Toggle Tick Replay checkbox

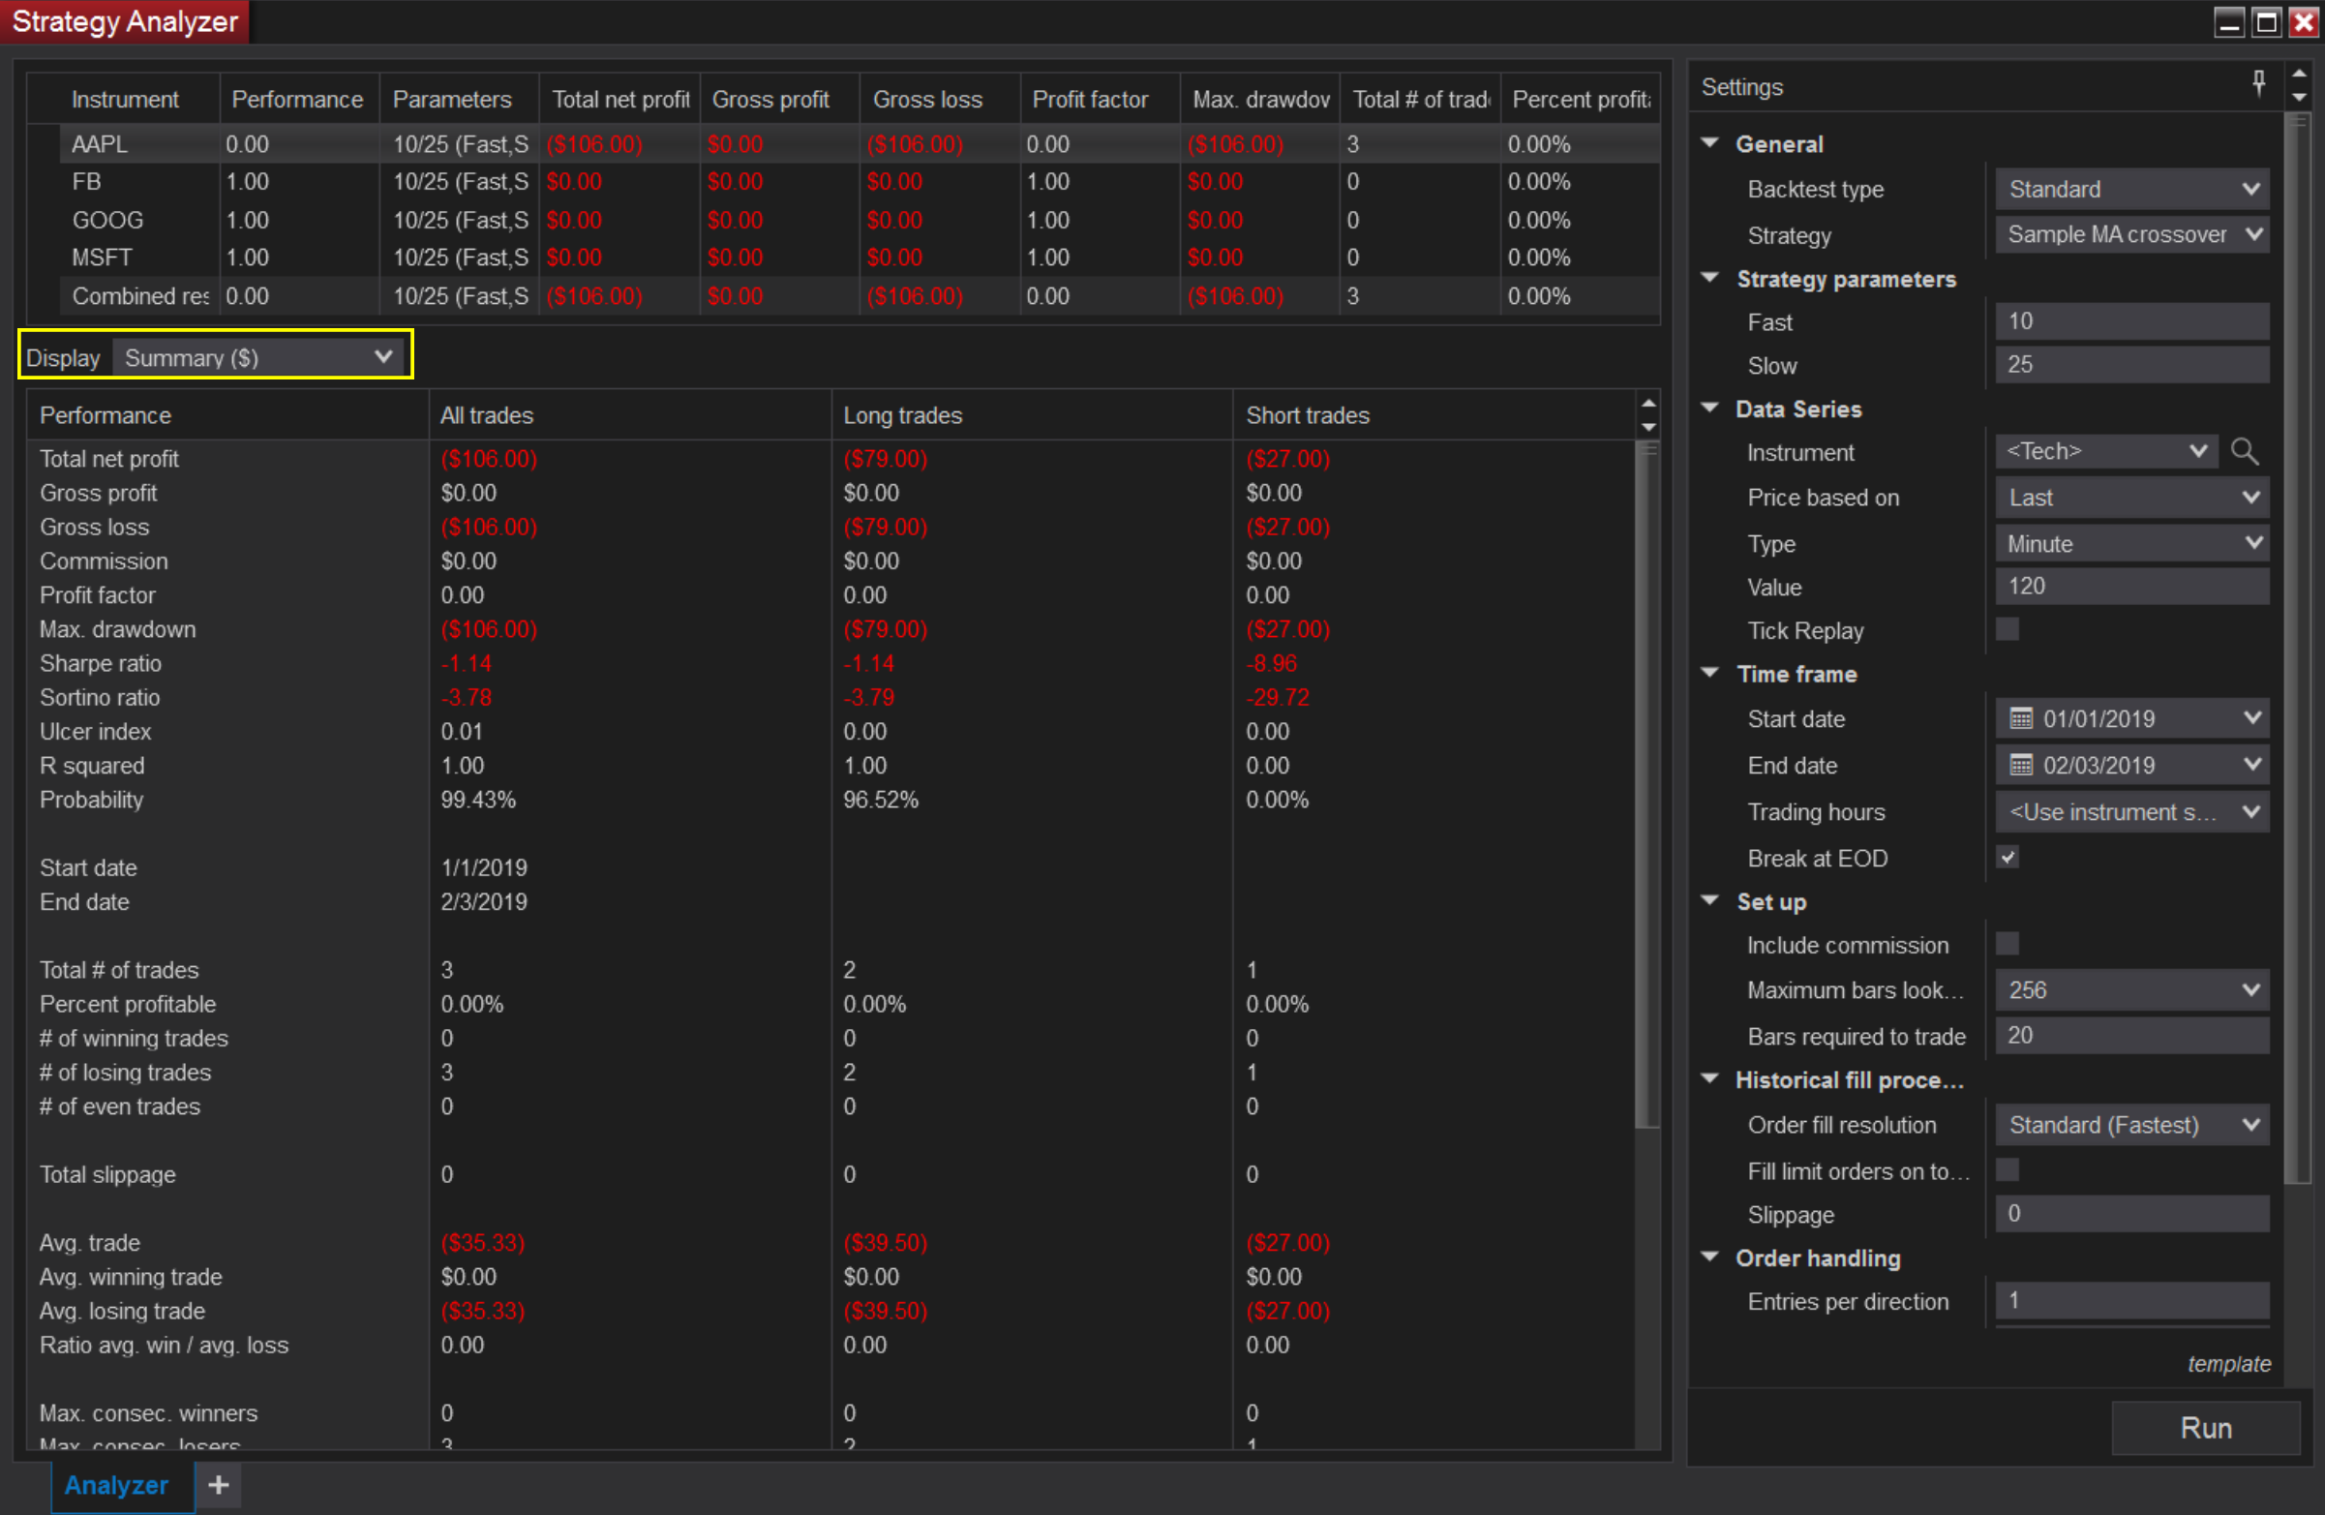point(2007,630)
